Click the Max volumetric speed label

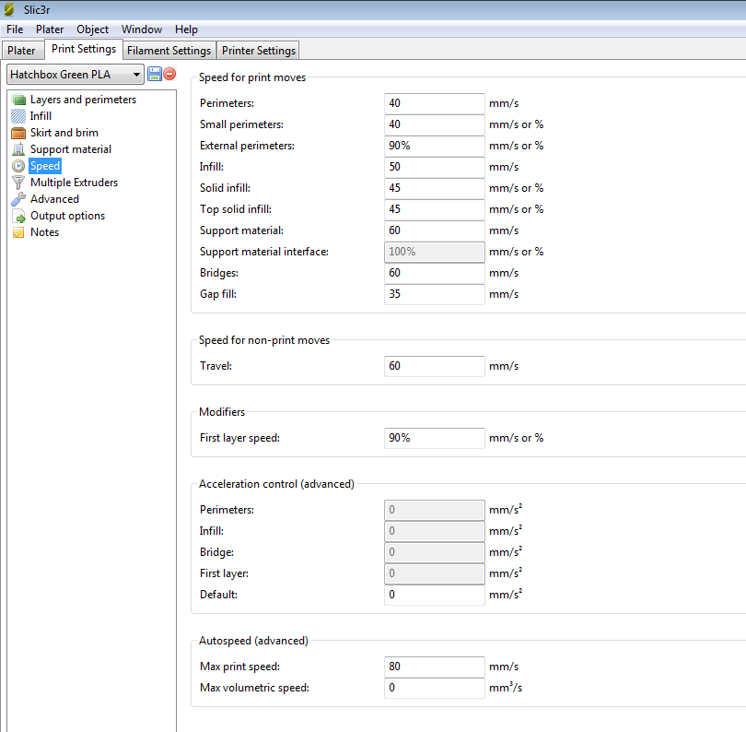pos(254,688)
